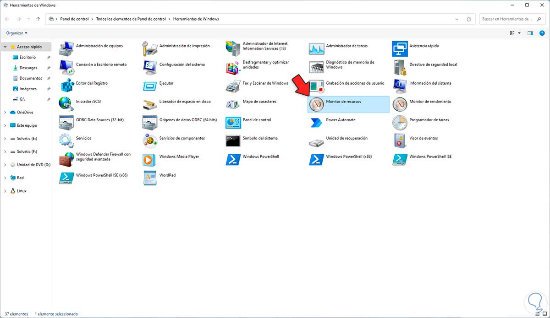
Task: Open Documentos in the sidebar
Action: pyautogui.click(x=31, y=78)
